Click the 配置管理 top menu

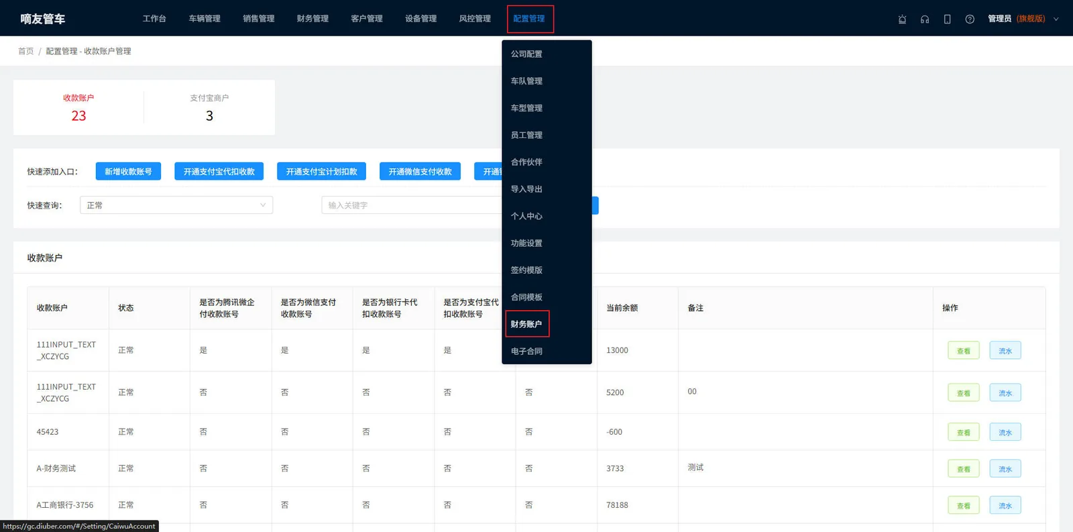(529, 19)
